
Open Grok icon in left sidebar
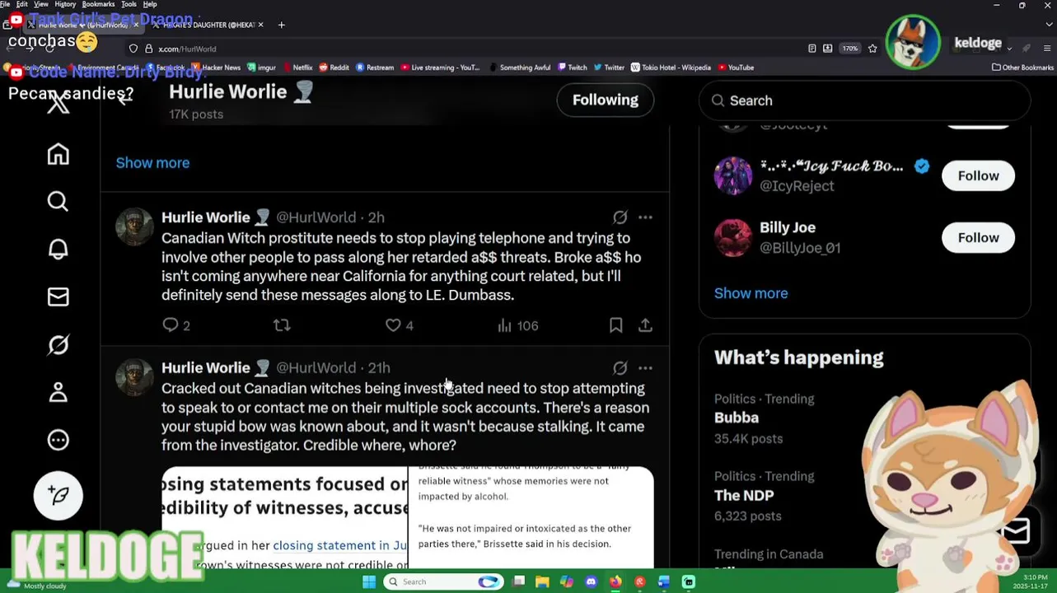coord(58,344)
